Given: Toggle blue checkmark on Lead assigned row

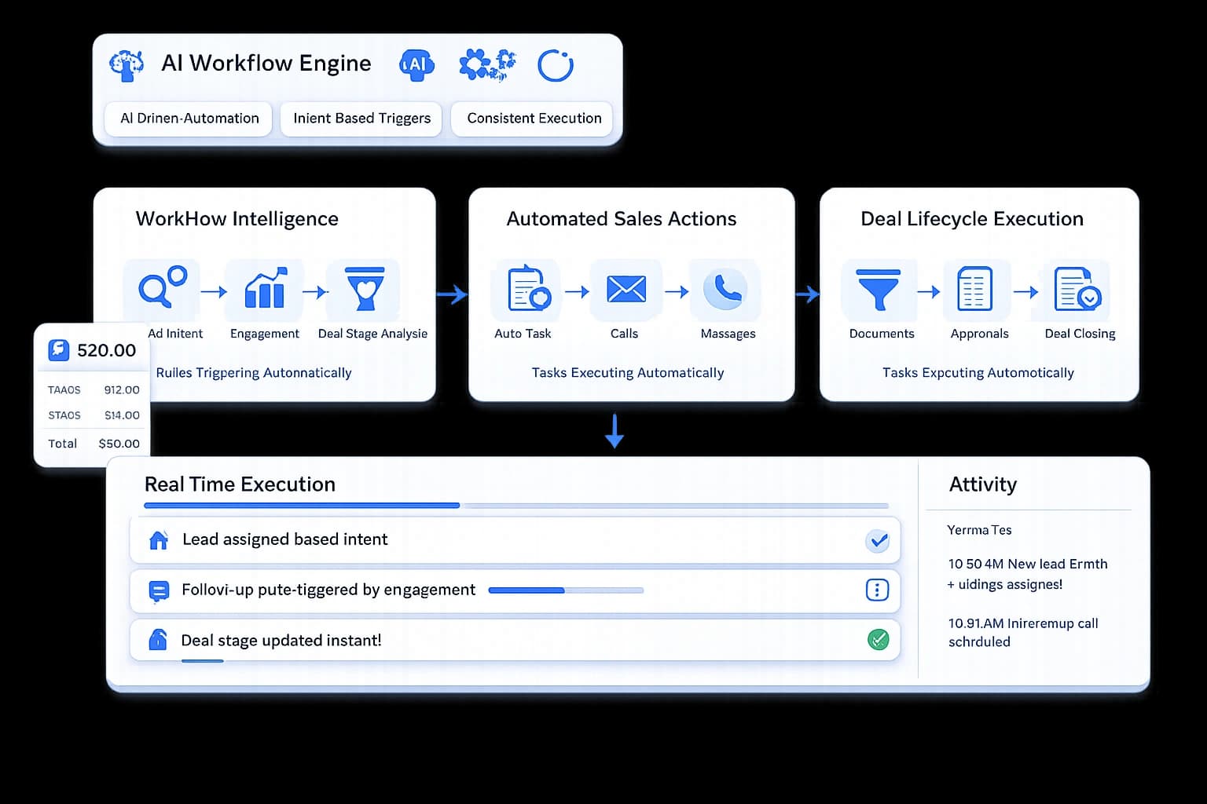Looking at the screenshot, I should point(878,540).
